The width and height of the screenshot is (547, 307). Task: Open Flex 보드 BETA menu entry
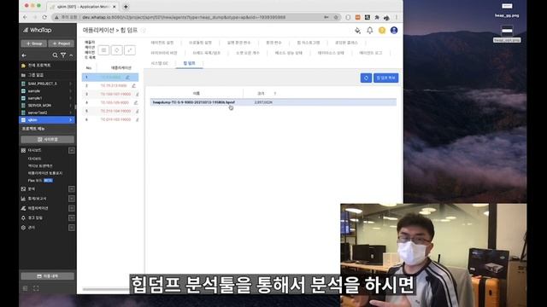point(40,181)
